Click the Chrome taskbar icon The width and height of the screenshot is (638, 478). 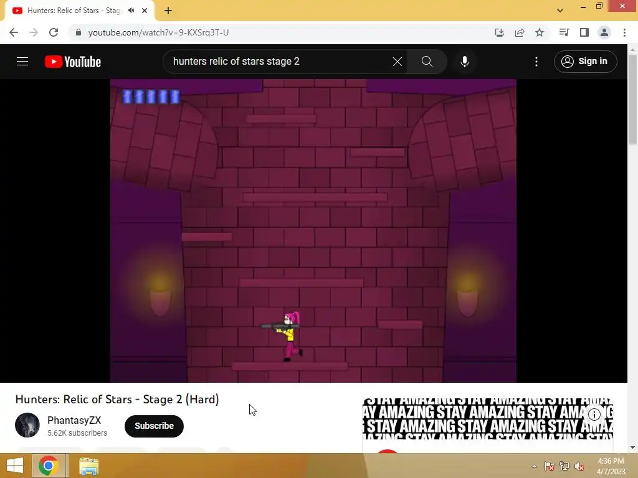pyautogui.click(x=49, y=466)
